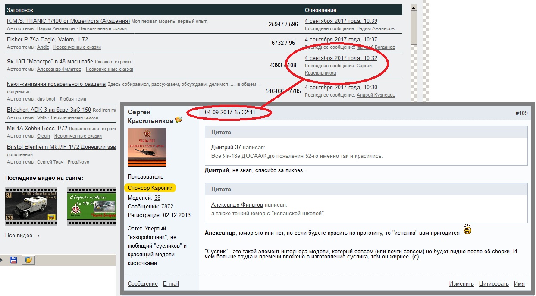Image resolution: width=536 pixels, height=296 pixels.
Task: Open Сергей Красильников's avatar image
Action: tap(147, 148)
